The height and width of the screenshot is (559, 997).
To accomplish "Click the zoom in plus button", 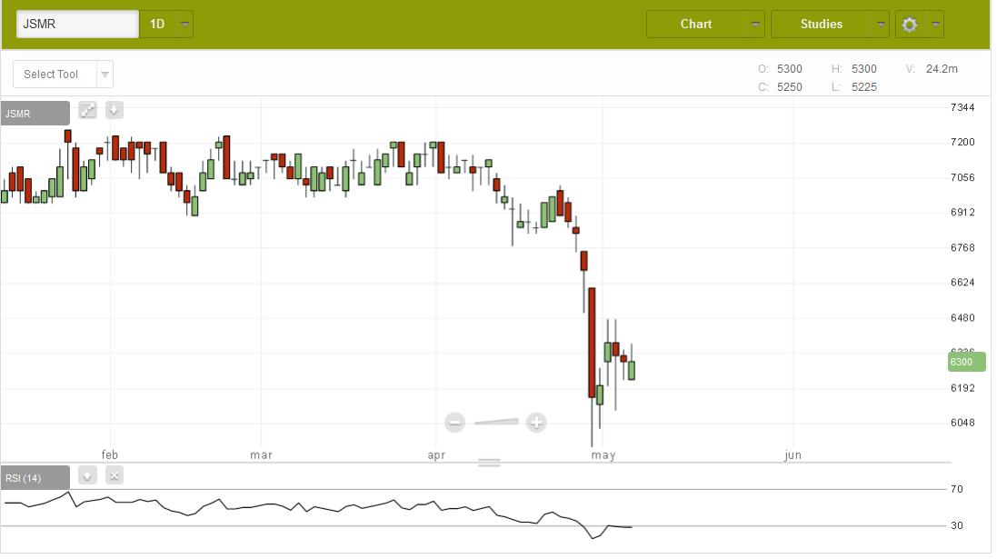I will click(536, 422).
